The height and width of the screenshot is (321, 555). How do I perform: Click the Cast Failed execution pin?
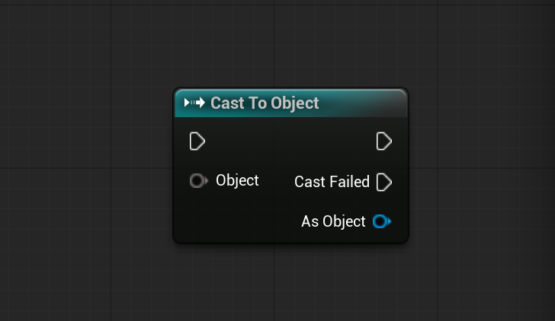pyautogui.click(x=384, y=182)
